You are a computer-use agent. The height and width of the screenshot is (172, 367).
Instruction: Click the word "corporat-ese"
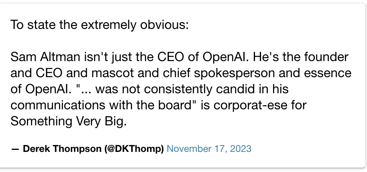point(250,105)
